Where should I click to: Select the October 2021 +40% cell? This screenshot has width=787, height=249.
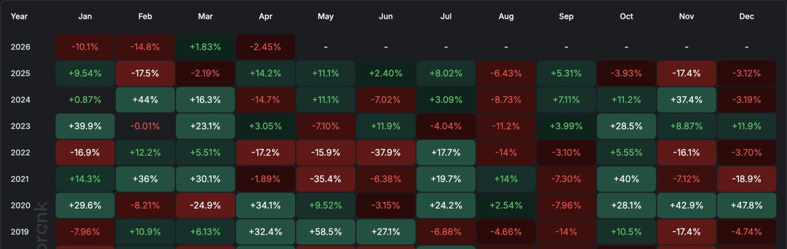tap(626, 179)
